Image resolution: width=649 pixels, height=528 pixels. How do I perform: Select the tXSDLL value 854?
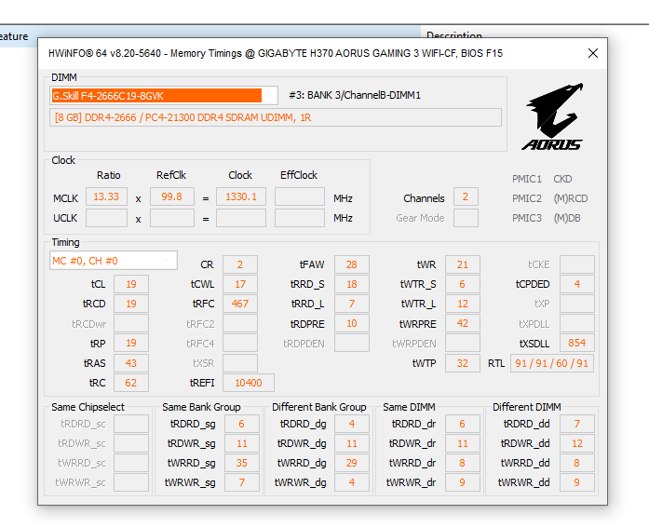pyautogui.click(x=577, y=343)
